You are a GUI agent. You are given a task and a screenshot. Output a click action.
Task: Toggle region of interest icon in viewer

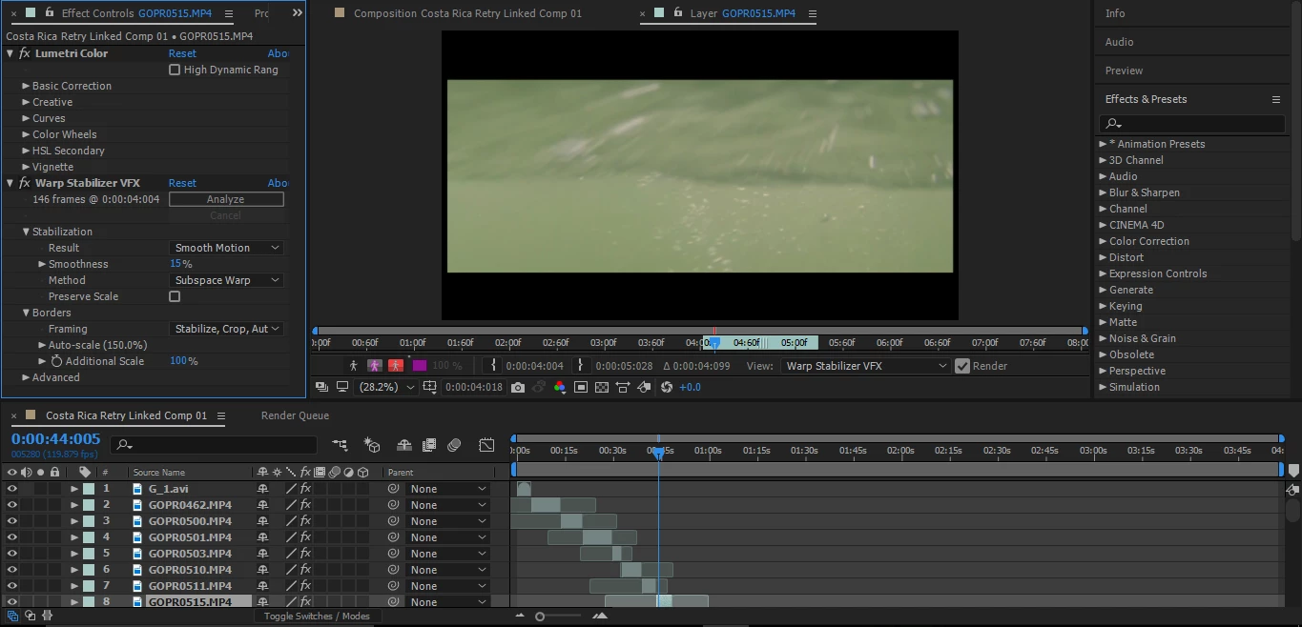[581, 387]
